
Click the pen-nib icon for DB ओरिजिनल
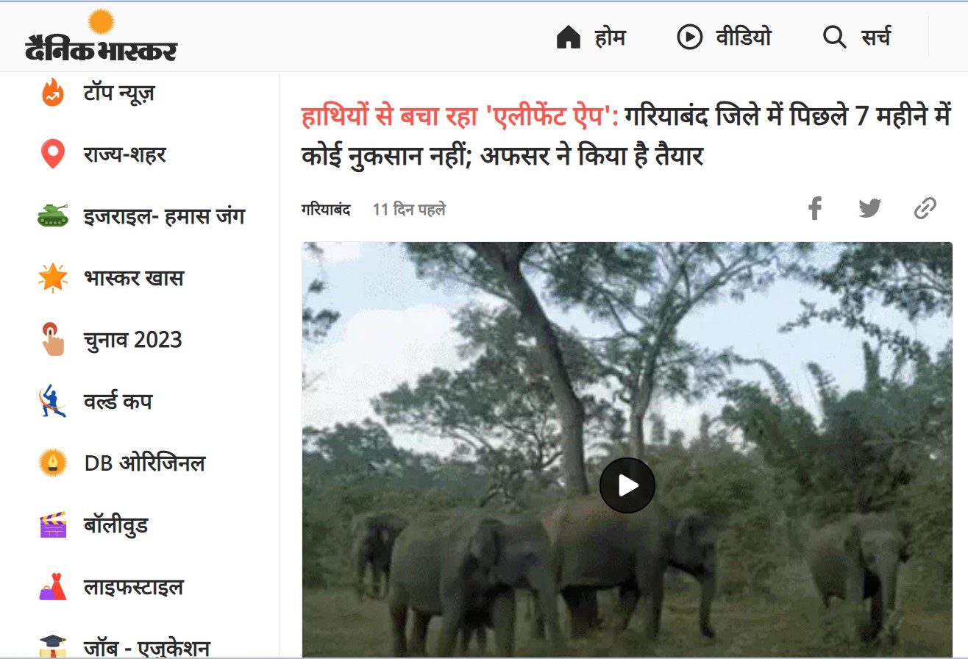(x=52, y=463)
